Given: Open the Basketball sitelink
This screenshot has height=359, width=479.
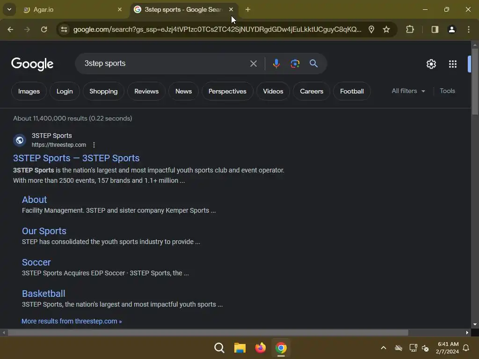Looking at the screenshot, I should [x=44, y=294].
